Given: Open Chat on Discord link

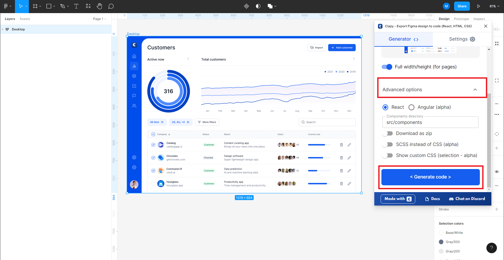Looking at the screenshot, I should click(467, 199).
